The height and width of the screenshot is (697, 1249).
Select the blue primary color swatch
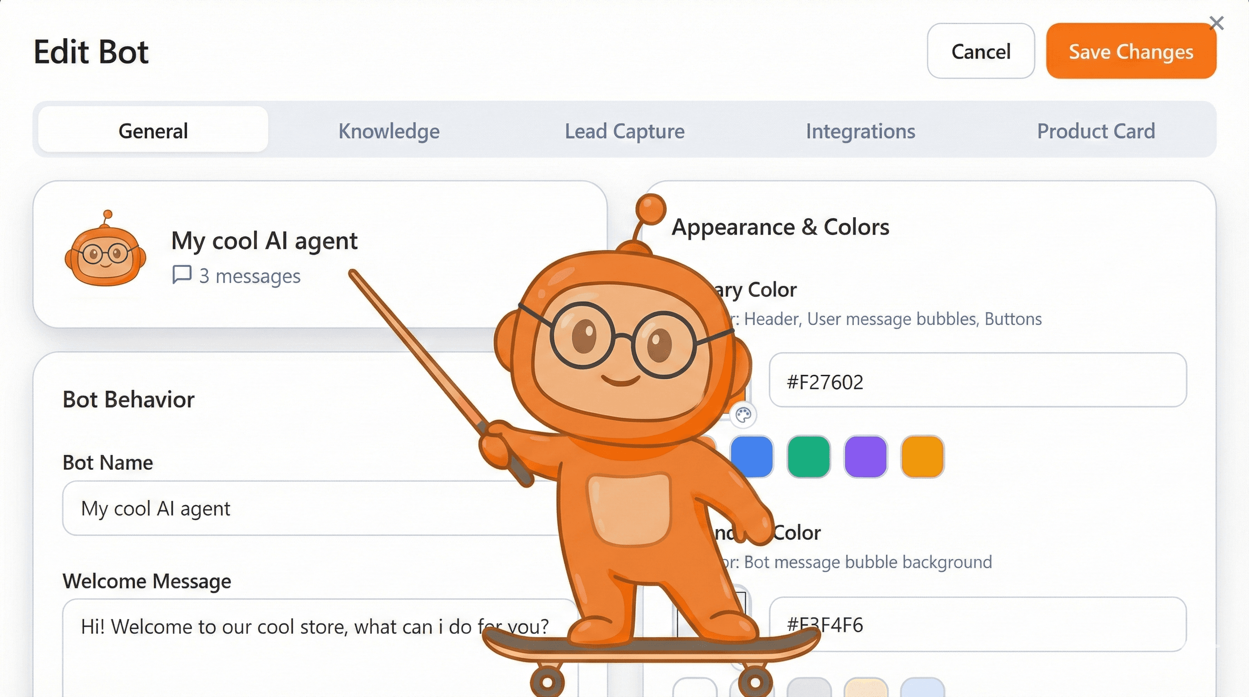point(752,456)
